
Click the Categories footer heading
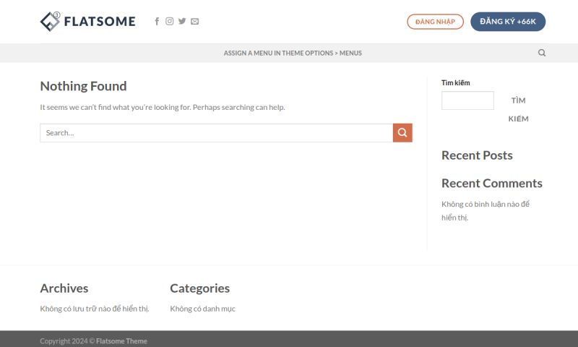200,288
